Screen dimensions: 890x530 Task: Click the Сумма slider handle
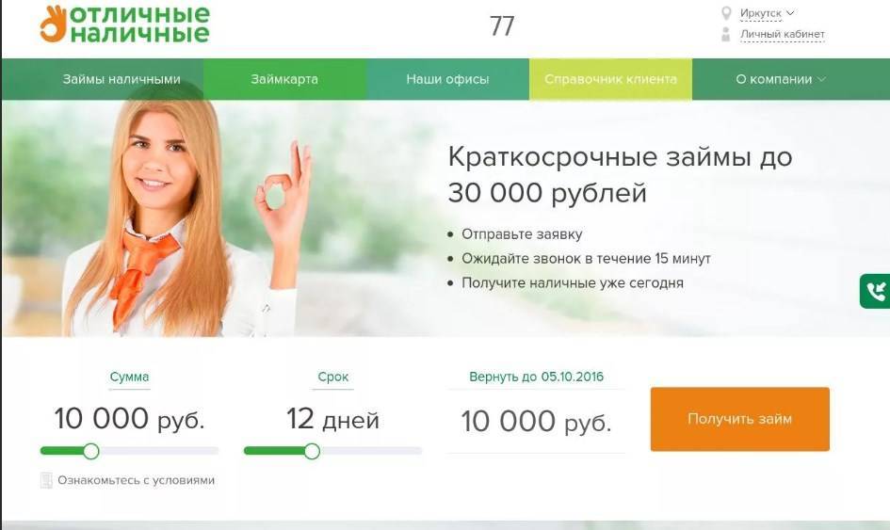(x=90, y=451)
